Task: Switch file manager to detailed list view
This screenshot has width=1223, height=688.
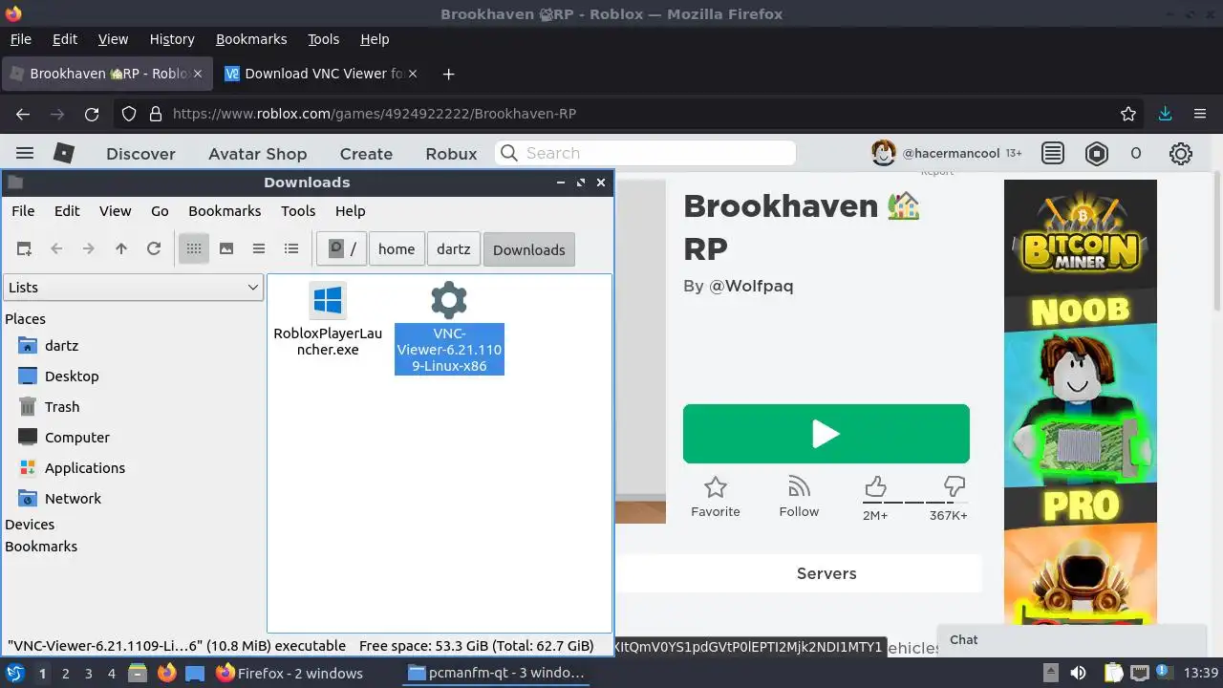Action: click(291, 248)
